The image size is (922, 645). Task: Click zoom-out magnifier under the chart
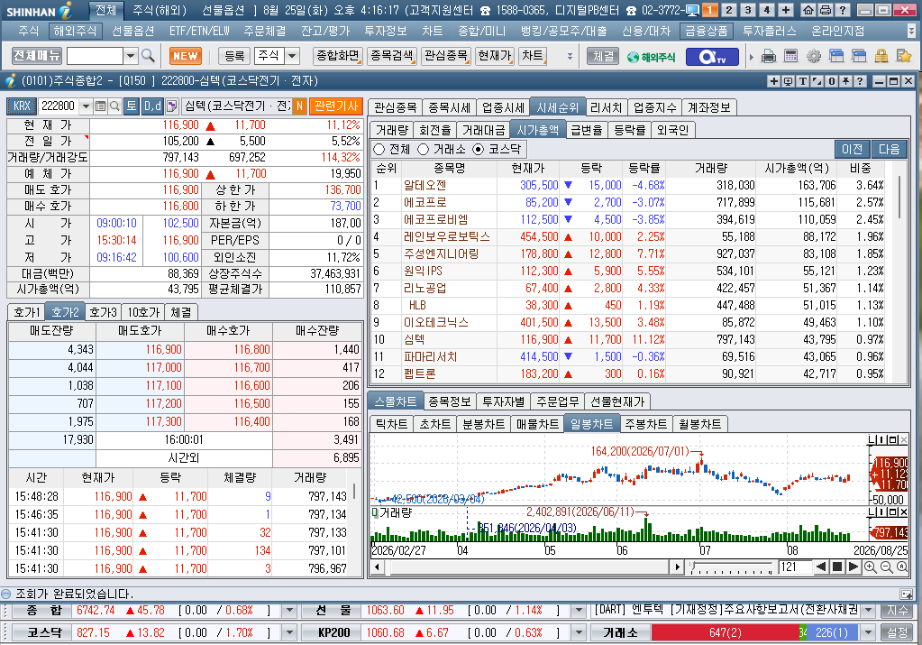coord(886,567)
